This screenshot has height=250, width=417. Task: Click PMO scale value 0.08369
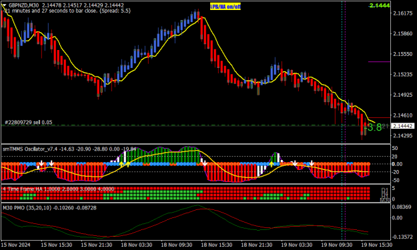402,207
